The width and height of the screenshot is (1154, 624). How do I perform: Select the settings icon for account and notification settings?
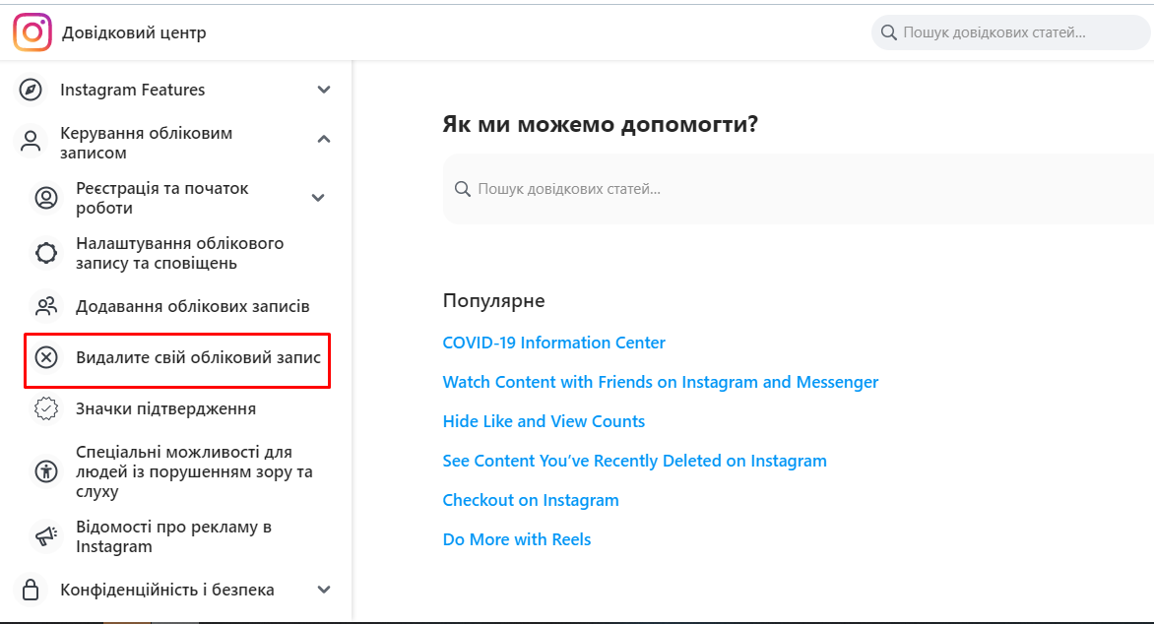(45, 253)
